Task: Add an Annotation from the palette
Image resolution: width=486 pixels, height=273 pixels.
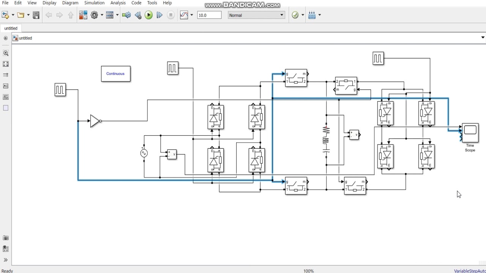Action: click(6, 86)
